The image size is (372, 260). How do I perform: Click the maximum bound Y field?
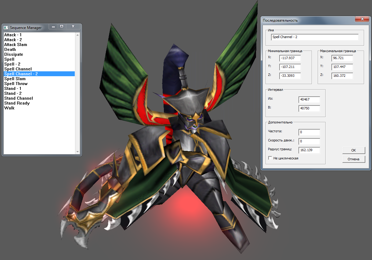pyautogui.click(x=342, y=67)
